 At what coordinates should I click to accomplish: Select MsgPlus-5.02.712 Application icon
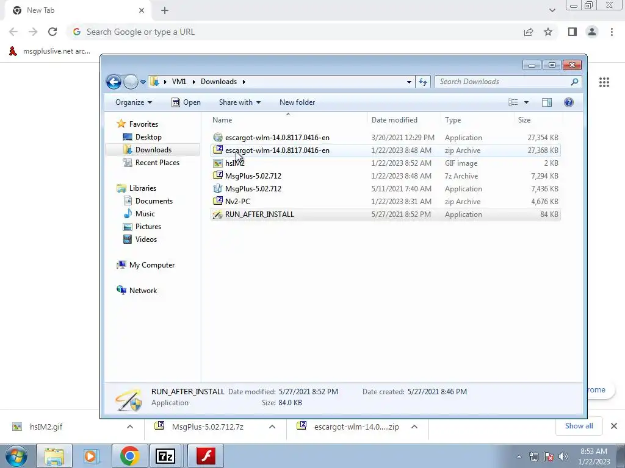tap(218, 189)
